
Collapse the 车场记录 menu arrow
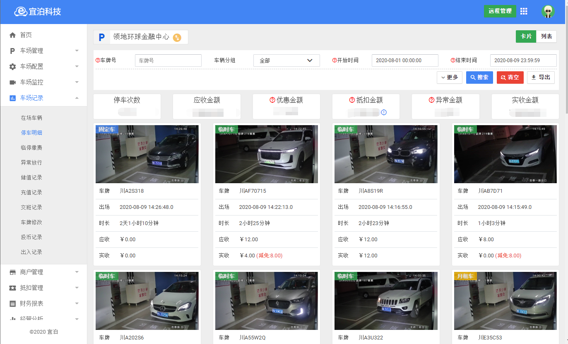(x=77, y=98)
